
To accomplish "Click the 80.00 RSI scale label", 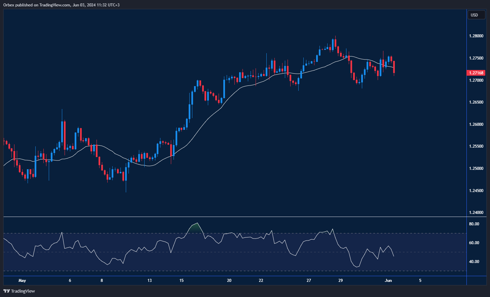I will 474,224.
